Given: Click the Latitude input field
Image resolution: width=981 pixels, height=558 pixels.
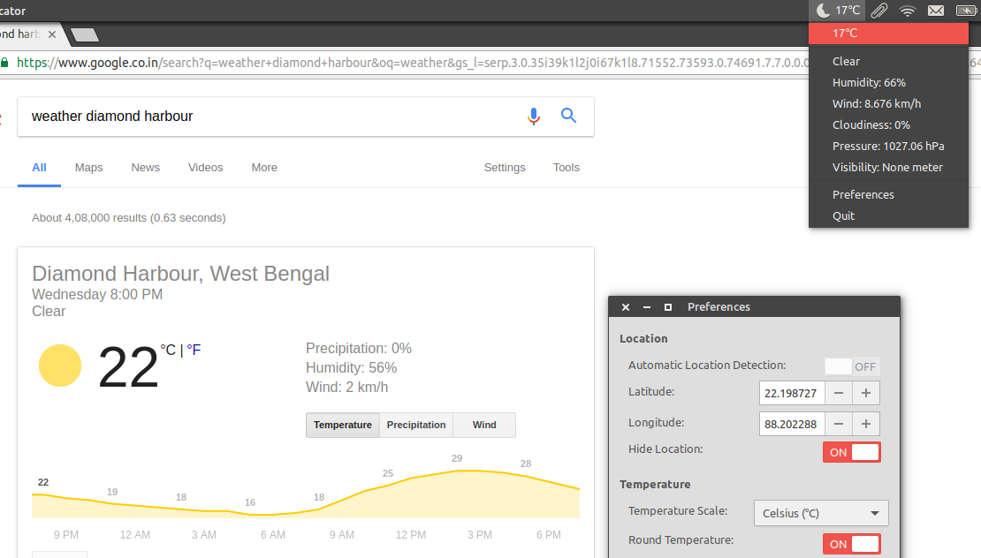Looking at the screenshot, I should (792, 393).
